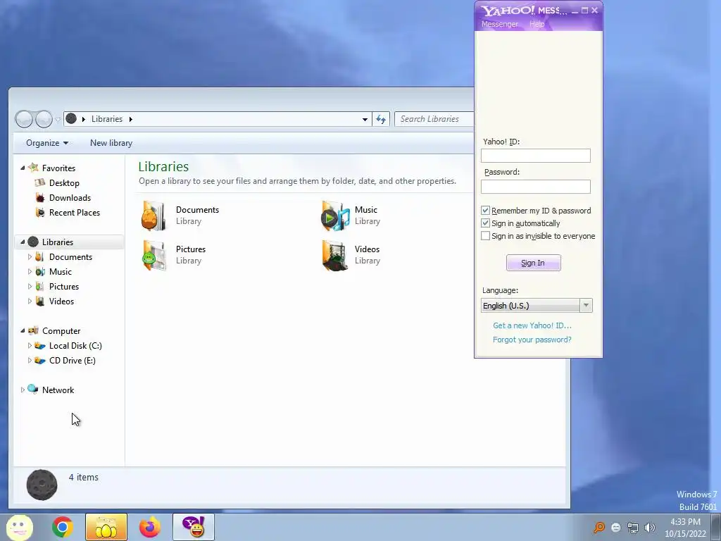This screenshot has width=721, height=541.
Task: Uncheck Sign in automatically
Action: pos(485,223)
